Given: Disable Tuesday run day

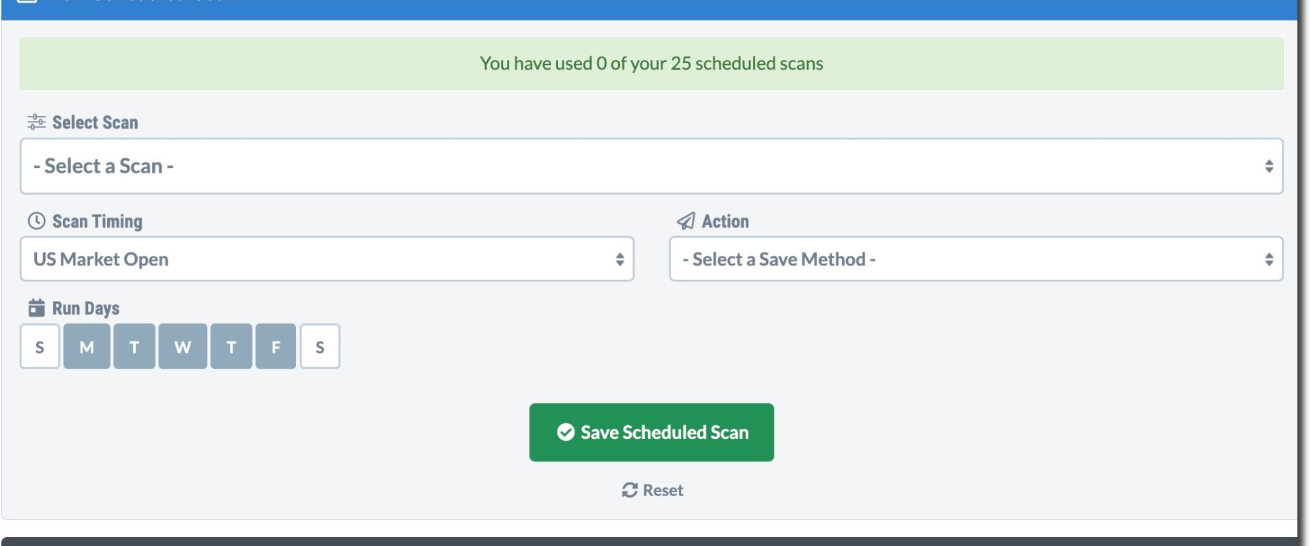Looking at the screenshot, I should (134, 347).
